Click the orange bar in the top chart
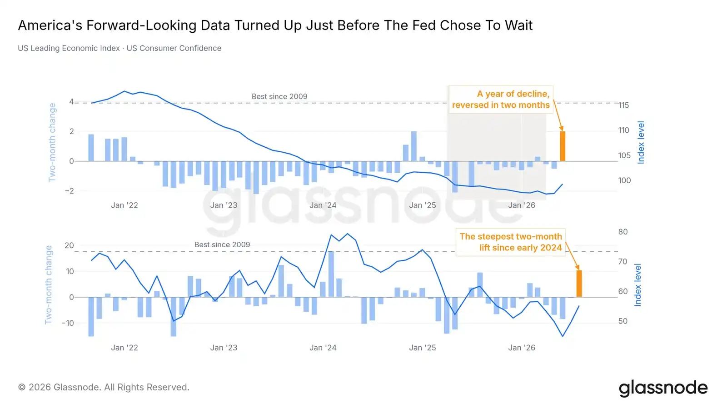Viewport: 727px width, 409px height. (x=563, y=146)
